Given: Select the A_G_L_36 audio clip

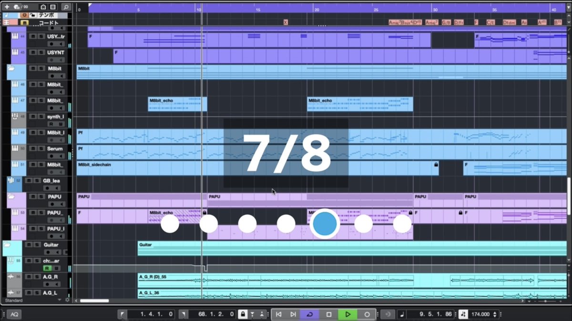Looking at the screenshot, I should 352,294.
